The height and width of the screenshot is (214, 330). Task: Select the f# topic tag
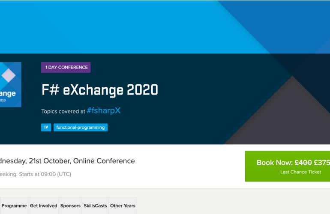46,127
